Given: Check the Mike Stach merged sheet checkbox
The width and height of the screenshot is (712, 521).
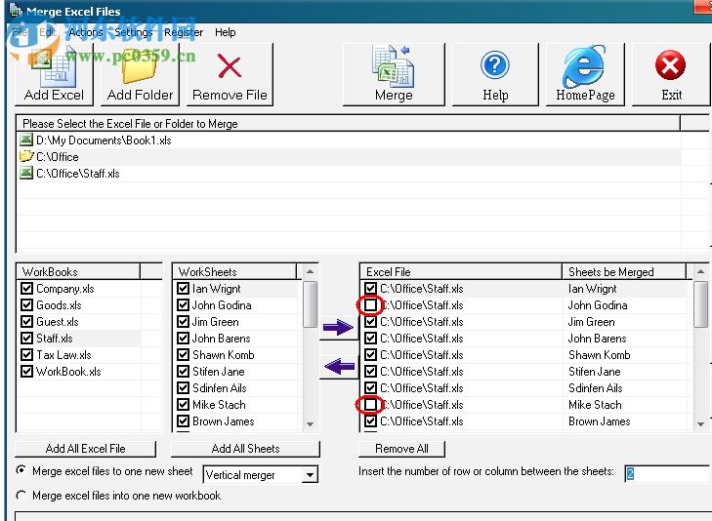Looking at the screenshot, I should click(370, 405).
